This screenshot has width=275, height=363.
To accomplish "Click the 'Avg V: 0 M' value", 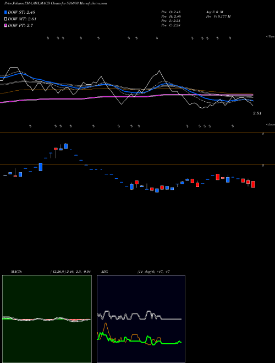I will pyautogui.click(x=214, y=12).
